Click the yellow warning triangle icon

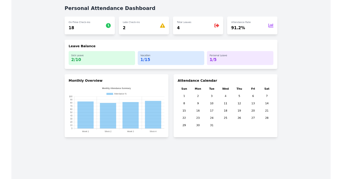(x=162, y=25)
